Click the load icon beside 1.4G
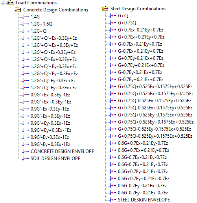The width and height of the screenshot is (197, 203). (x=26, y=17)
